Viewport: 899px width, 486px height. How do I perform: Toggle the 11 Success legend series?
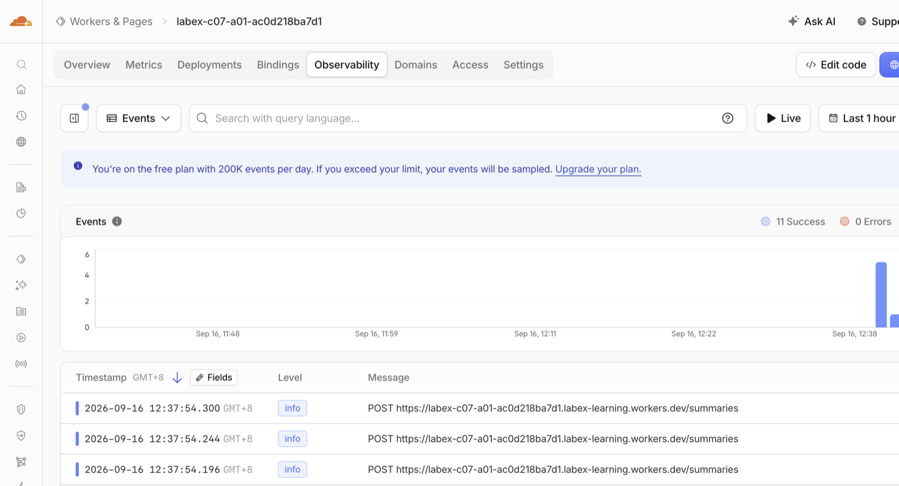pos(793,221)
